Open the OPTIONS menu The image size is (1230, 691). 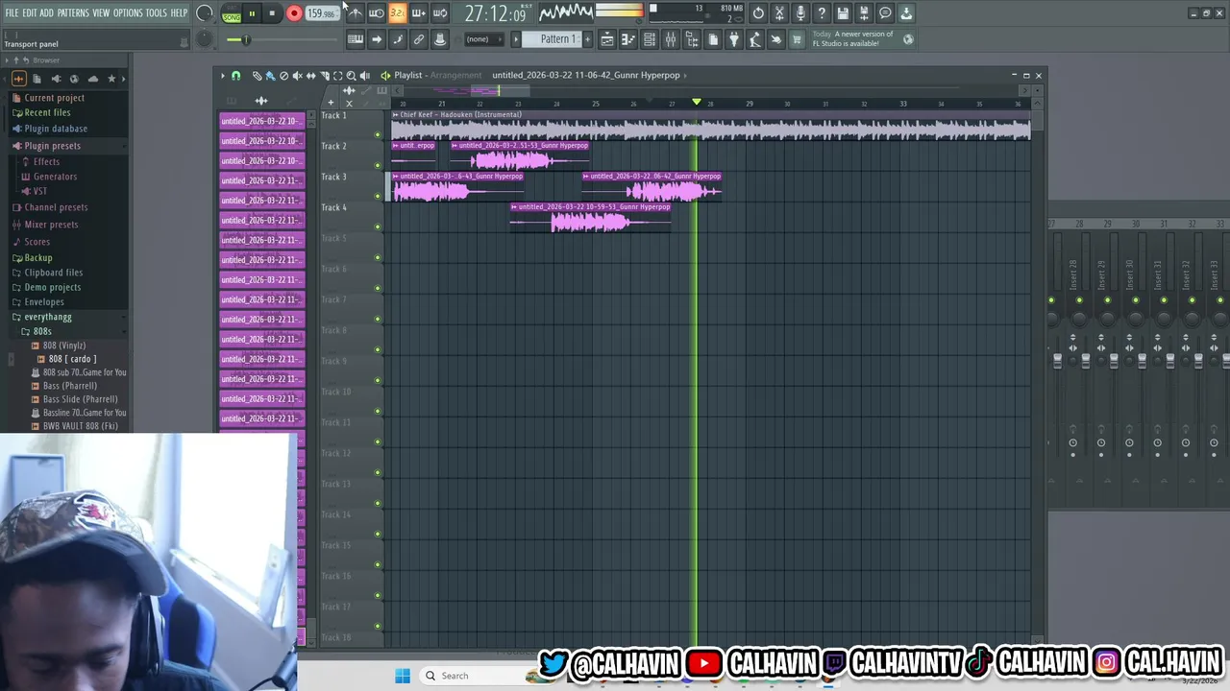(128, 12)
